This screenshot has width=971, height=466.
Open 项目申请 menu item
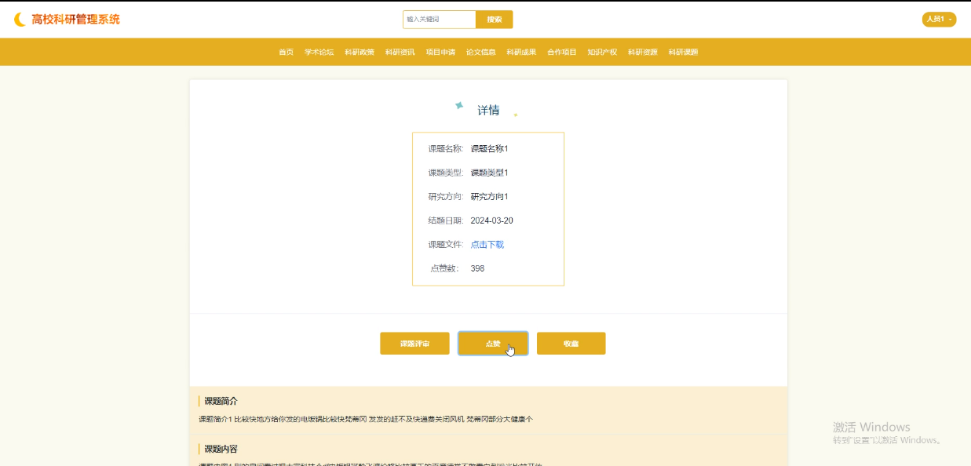[x=440, y=52]
